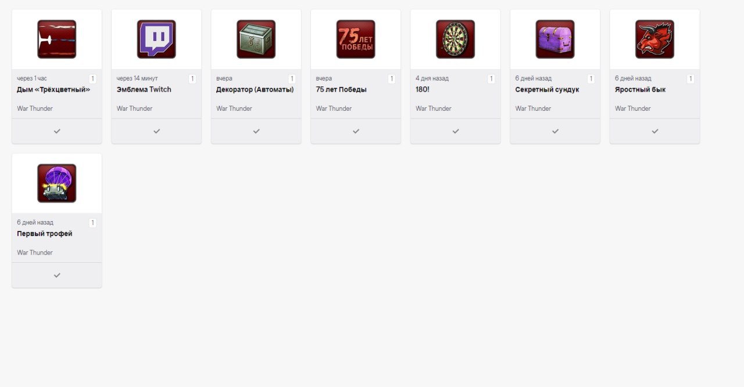Click checkmark under Яростный бык card
The width and height of the screenshot is (744, 387).
click(655, 131)
